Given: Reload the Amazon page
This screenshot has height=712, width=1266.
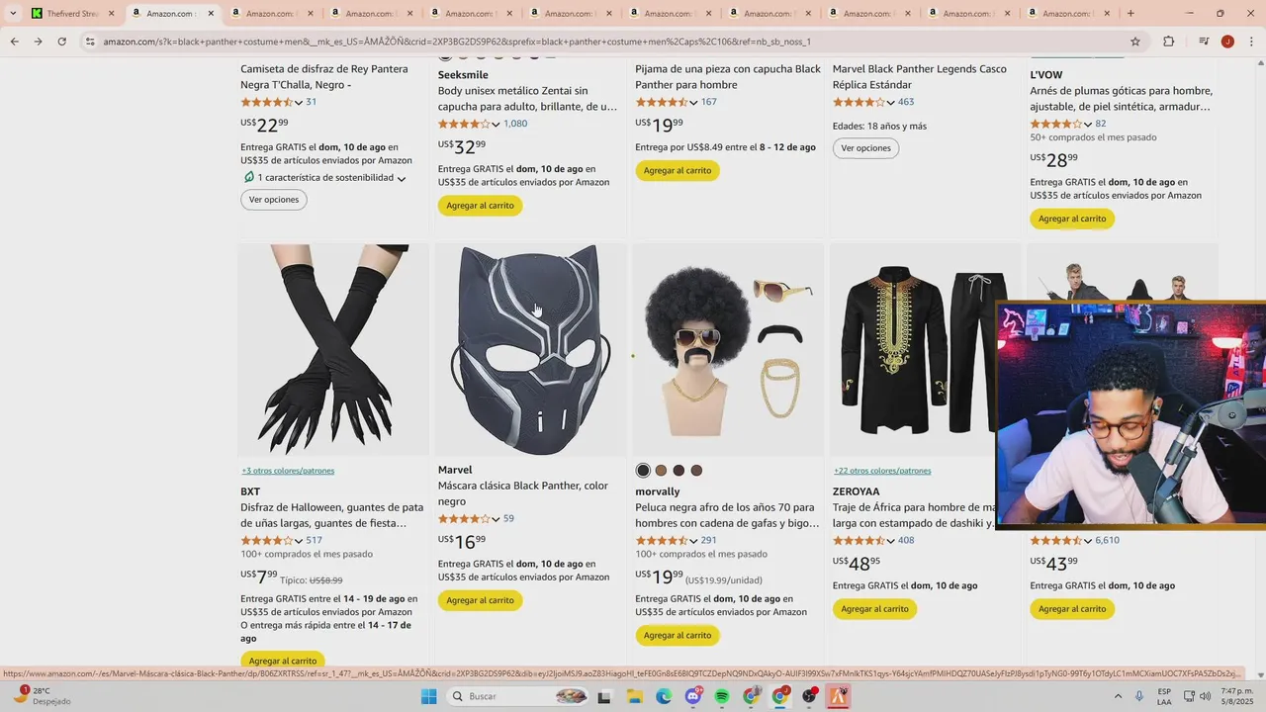Looking at the screenshot, I should pyautogui.click(x=61, y=42).
